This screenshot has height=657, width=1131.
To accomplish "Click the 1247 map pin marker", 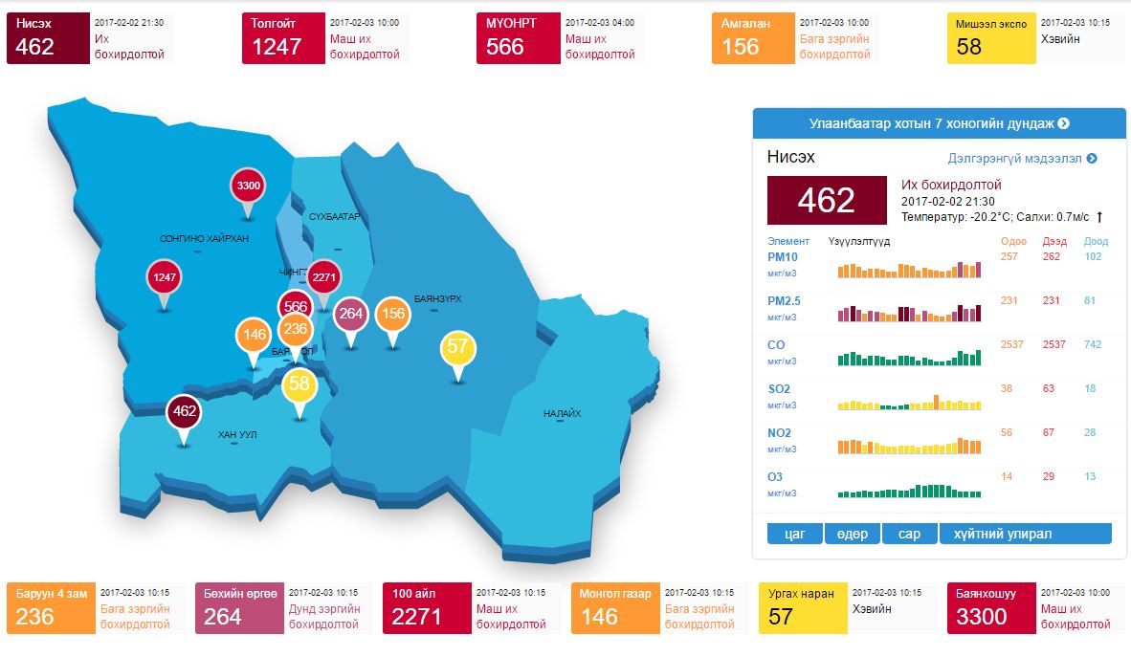I will [x=165, y=278].
